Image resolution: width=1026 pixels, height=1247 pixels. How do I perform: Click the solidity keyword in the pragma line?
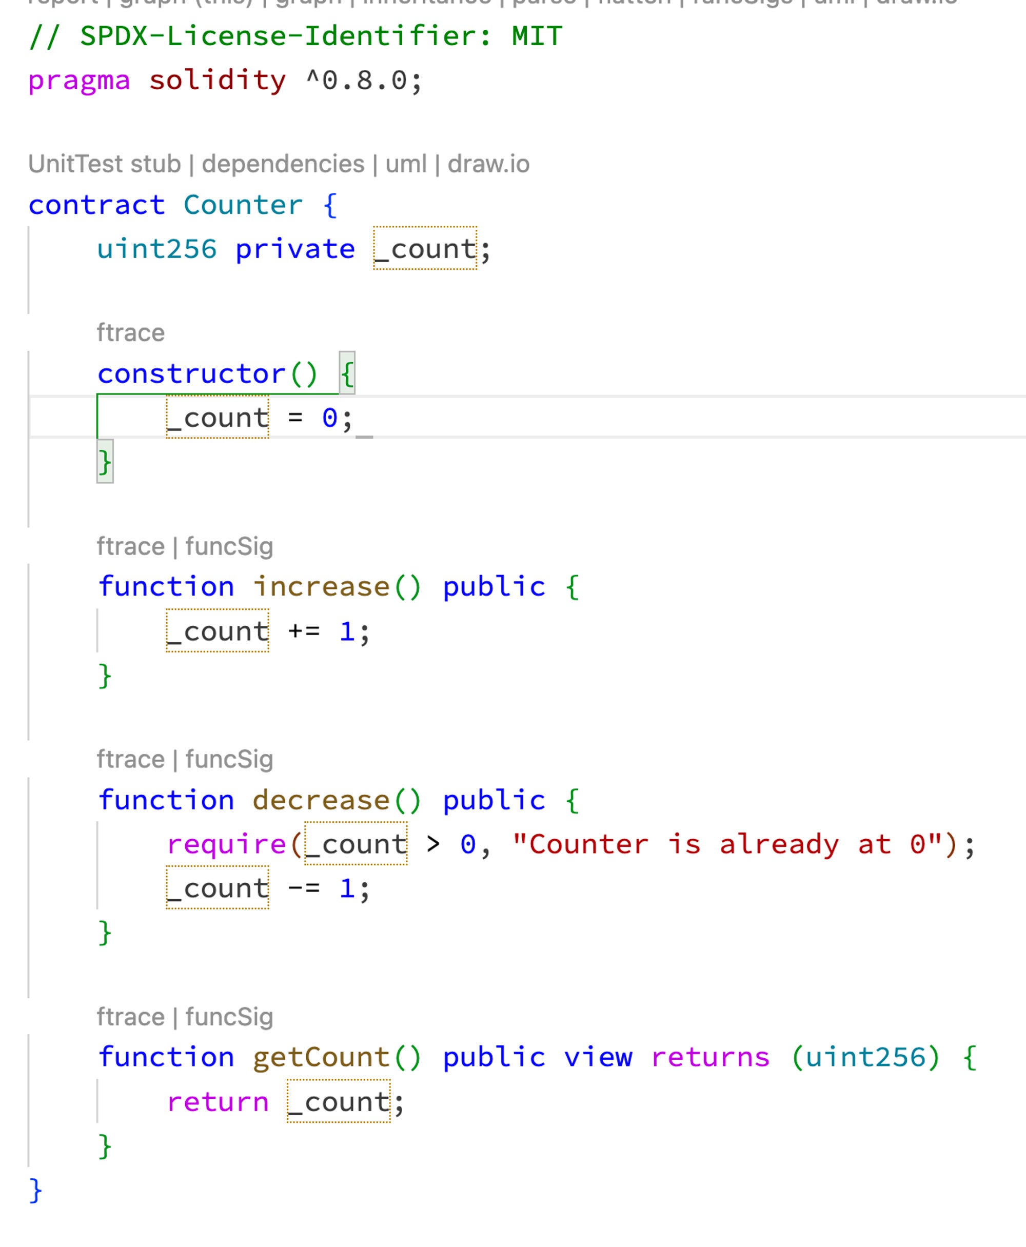click(x=218, y=81)
